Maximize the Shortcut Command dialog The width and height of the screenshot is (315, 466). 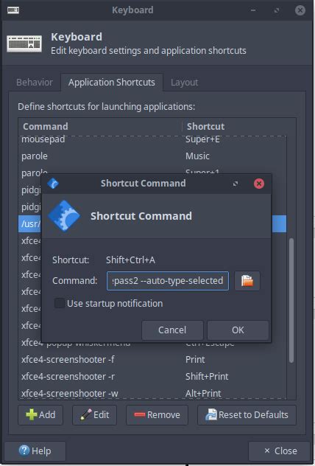pos(236,184)
